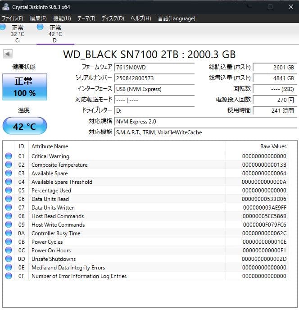Click the previous disk arrow button
The image size is (299, 310).
click(8, 54)
